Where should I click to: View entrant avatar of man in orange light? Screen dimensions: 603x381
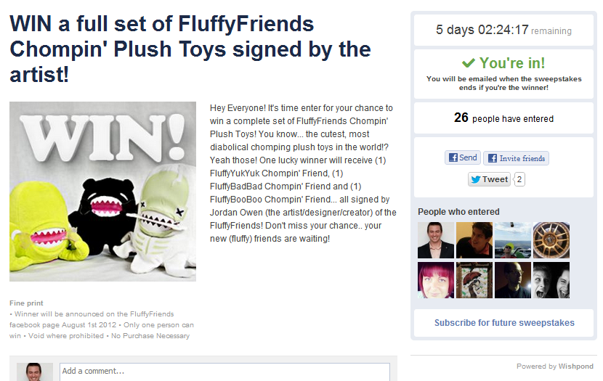tap(474, 240)
